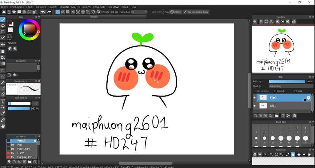Hide the Lớp2 layer

254,98
